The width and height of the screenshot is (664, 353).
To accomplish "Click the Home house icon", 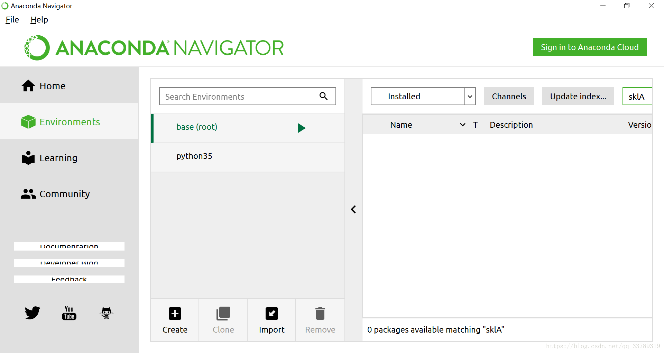I will coord(28,85).
